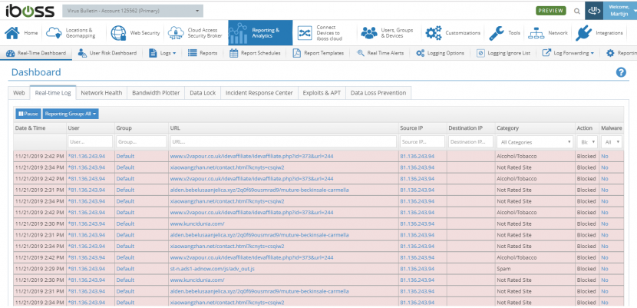Click the Source IP filter field

422,142
